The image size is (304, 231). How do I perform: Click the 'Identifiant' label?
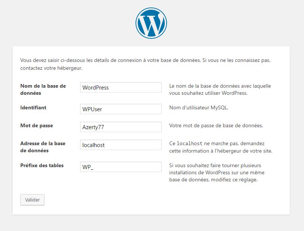click(33, 107)
